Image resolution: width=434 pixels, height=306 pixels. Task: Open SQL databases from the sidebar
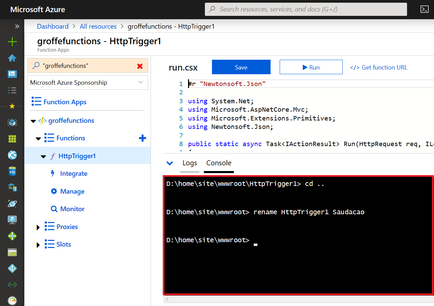coord(12,171)
